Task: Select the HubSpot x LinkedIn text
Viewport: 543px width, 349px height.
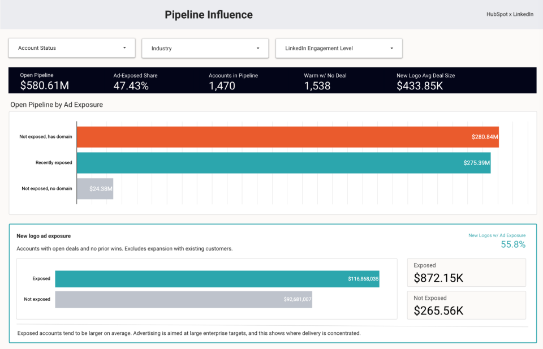Action: pos(510,14)
